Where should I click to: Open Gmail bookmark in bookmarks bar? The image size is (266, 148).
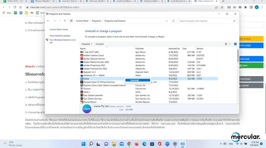(x=32, y=13)
